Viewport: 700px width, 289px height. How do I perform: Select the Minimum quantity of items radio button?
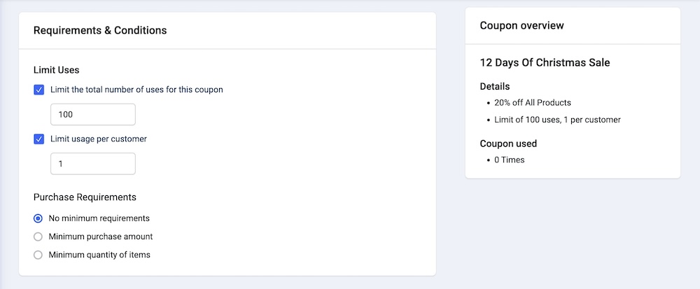coord(38,255)
